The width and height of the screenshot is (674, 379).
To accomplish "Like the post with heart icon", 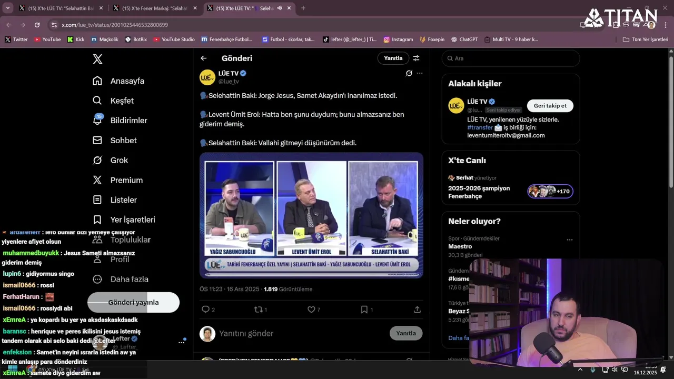I will point(311,310).
